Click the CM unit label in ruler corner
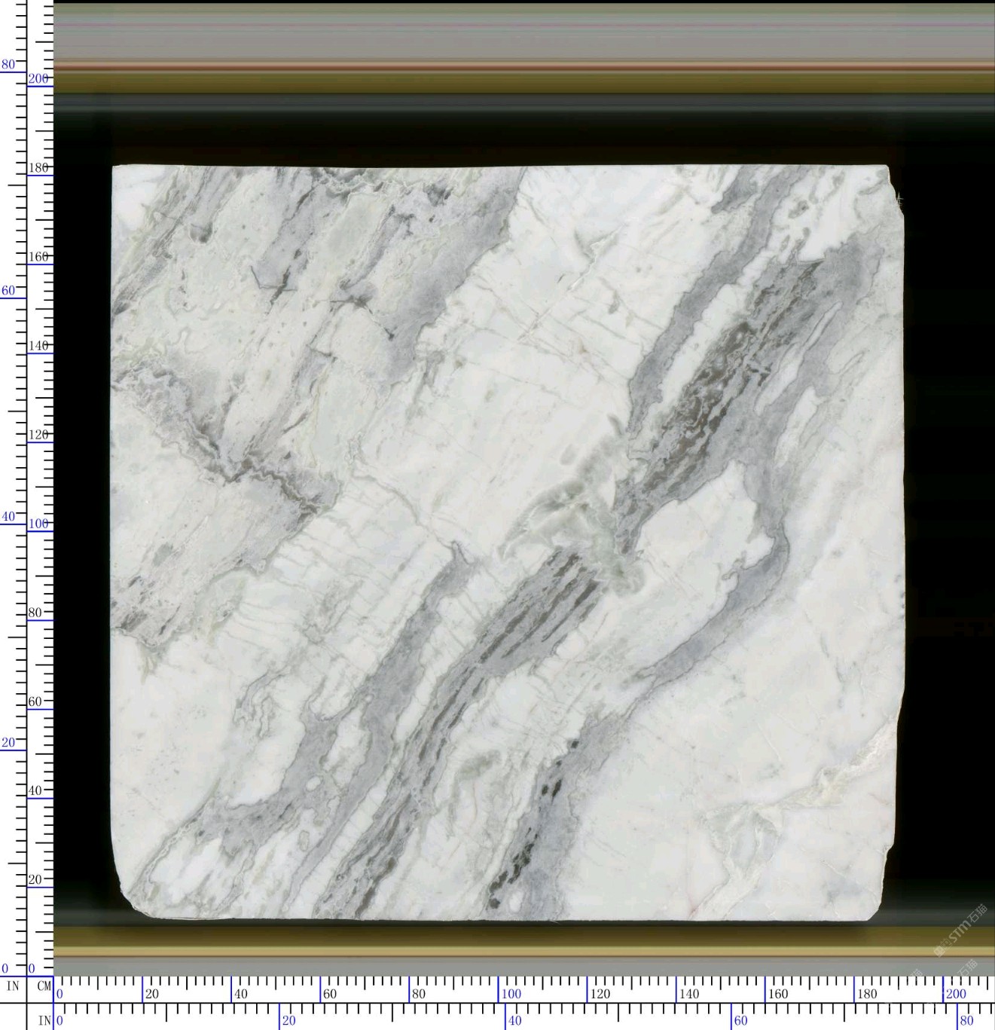The image size is (995, 1030). pyautogui.click(x=44, y=986)
